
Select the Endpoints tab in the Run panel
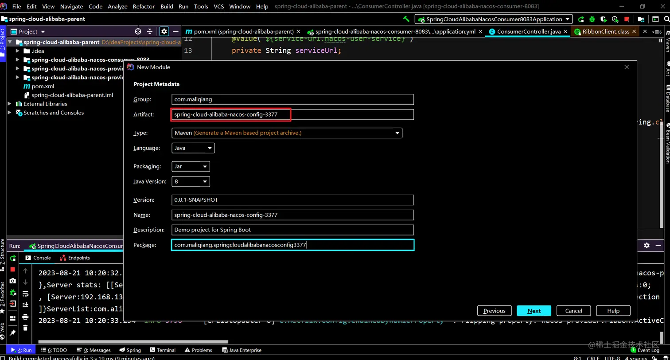(x=75, y=258)
